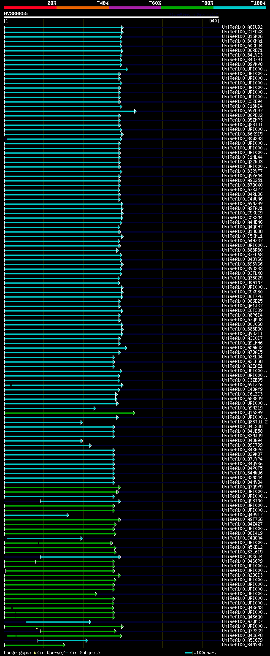Open hit UniRef100_Q16S99
Viewport: 270px width, 656px height.
(242, 412)
